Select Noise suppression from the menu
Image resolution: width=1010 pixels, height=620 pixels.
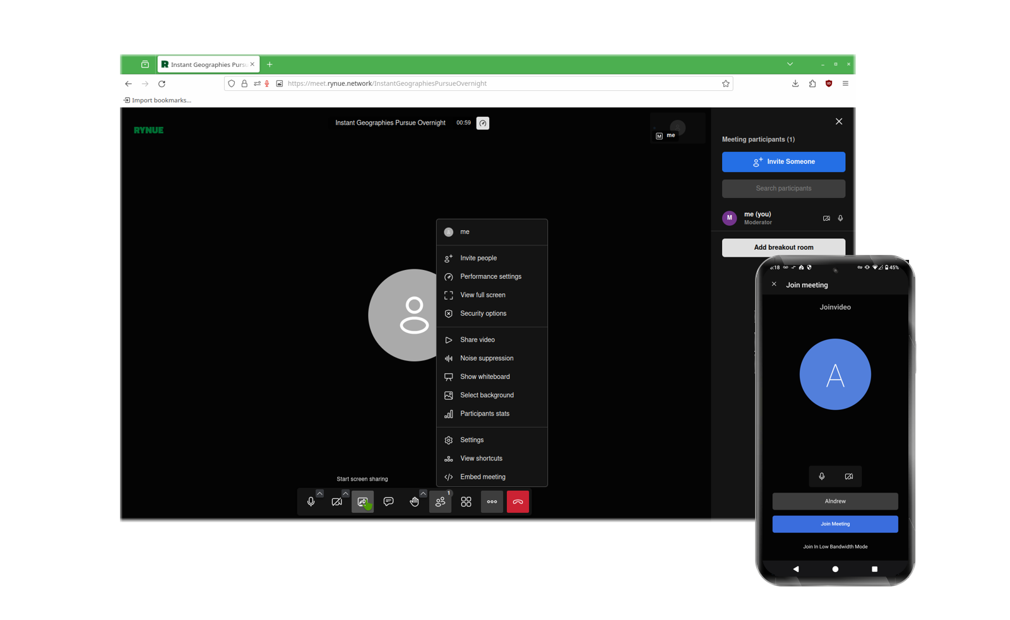tap(487, 358)
